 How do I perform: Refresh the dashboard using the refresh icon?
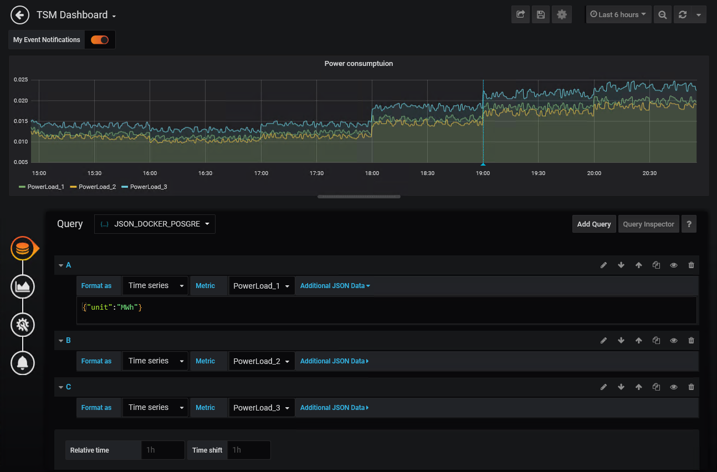[x=683, y=15]
